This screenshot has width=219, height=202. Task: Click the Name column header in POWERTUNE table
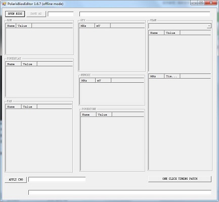89,115
